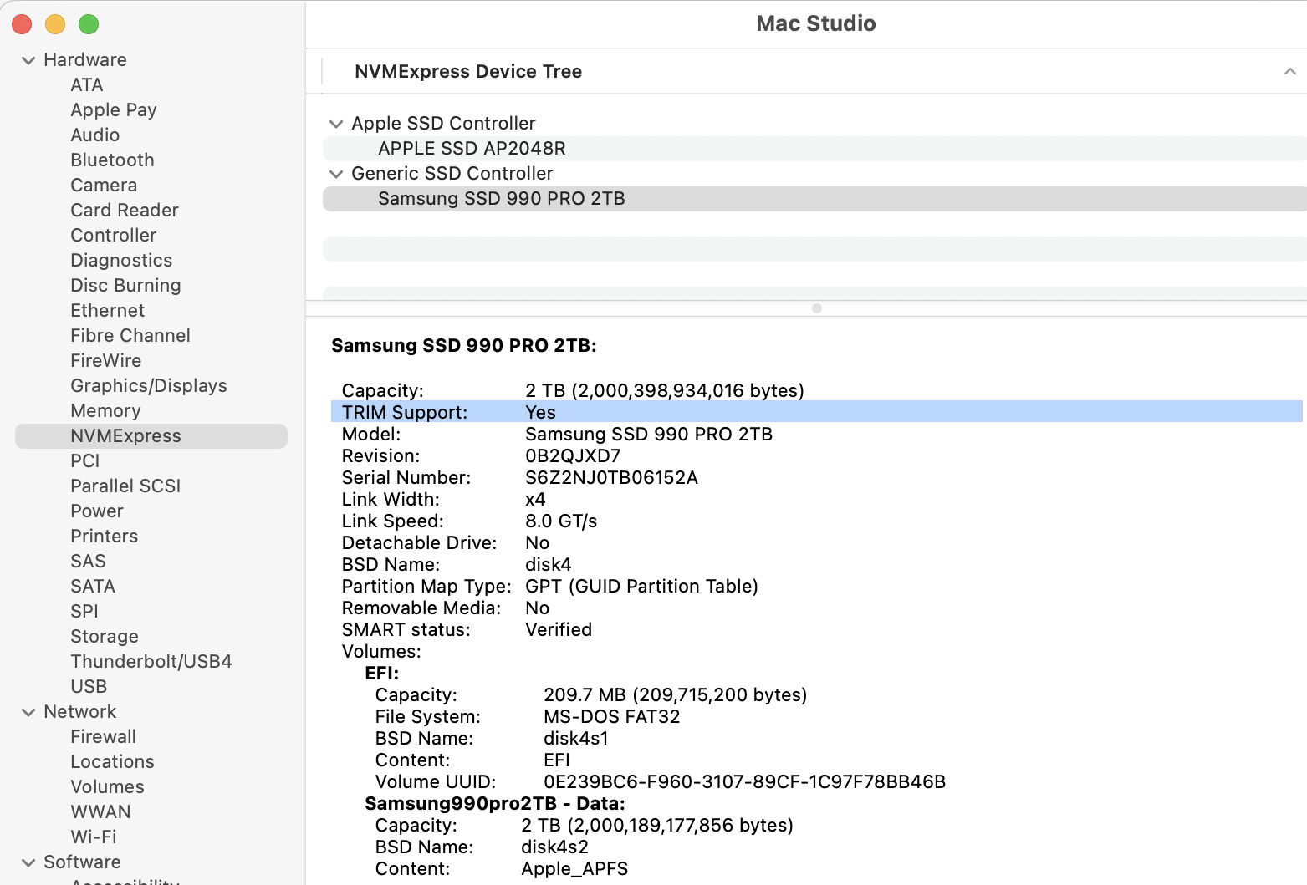The width and height of the screenshot is (1307, 885).
Task: Select Apple Pay in the sidebar
Action: click(114, 110)
